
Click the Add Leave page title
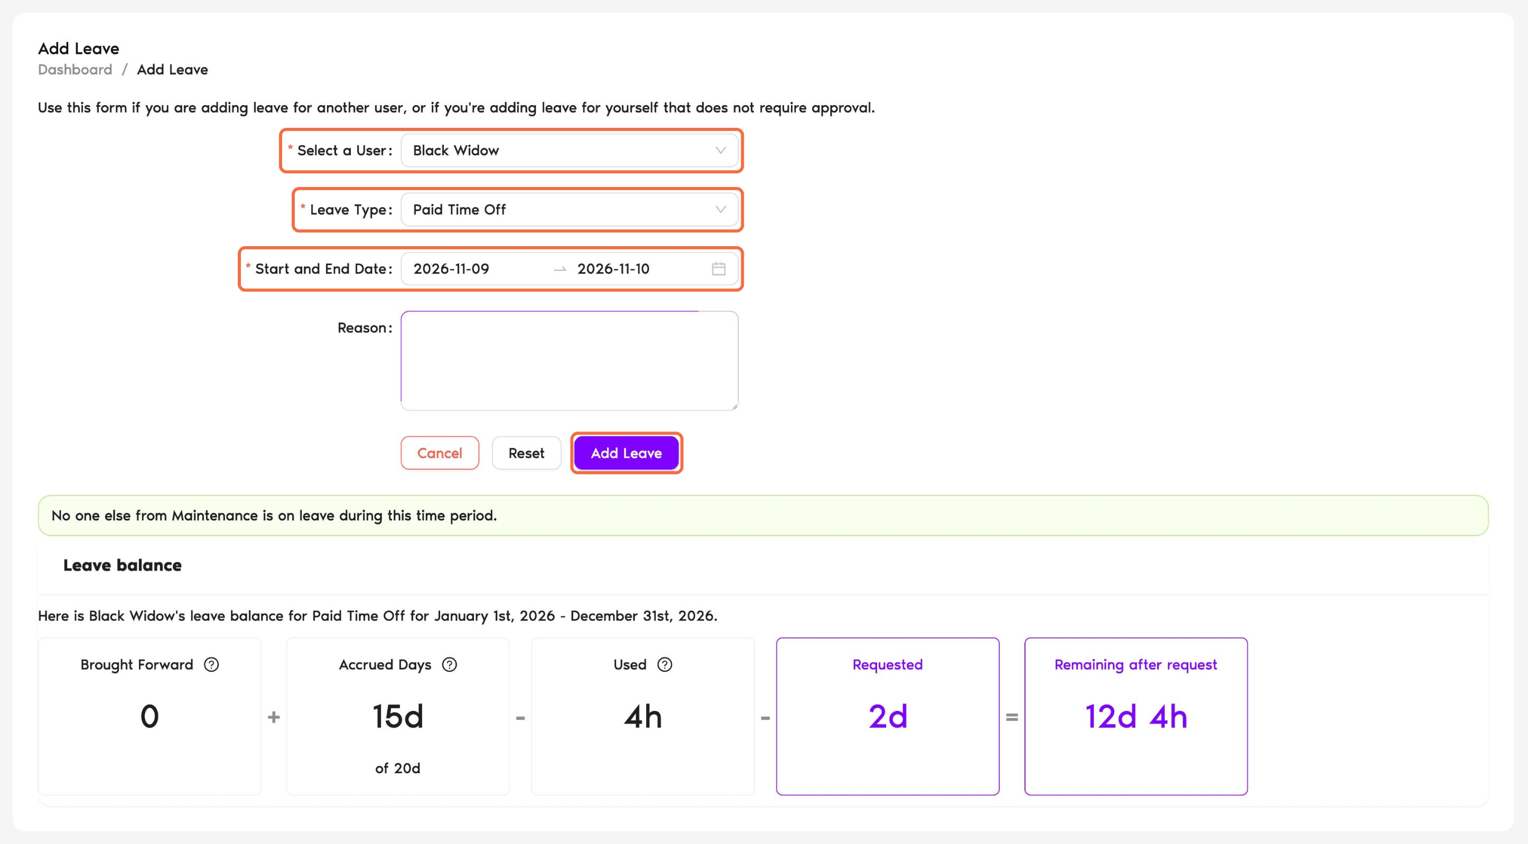point(79,49)
